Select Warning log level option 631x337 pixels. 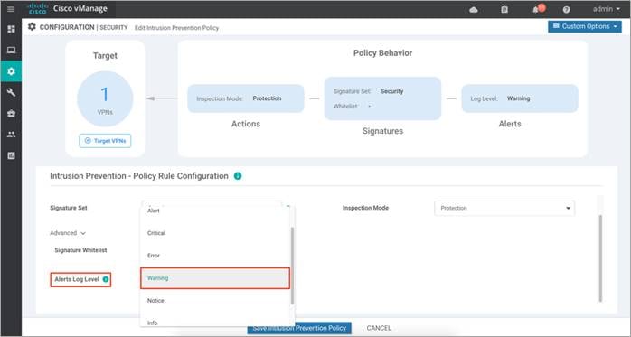click(215, 278)
